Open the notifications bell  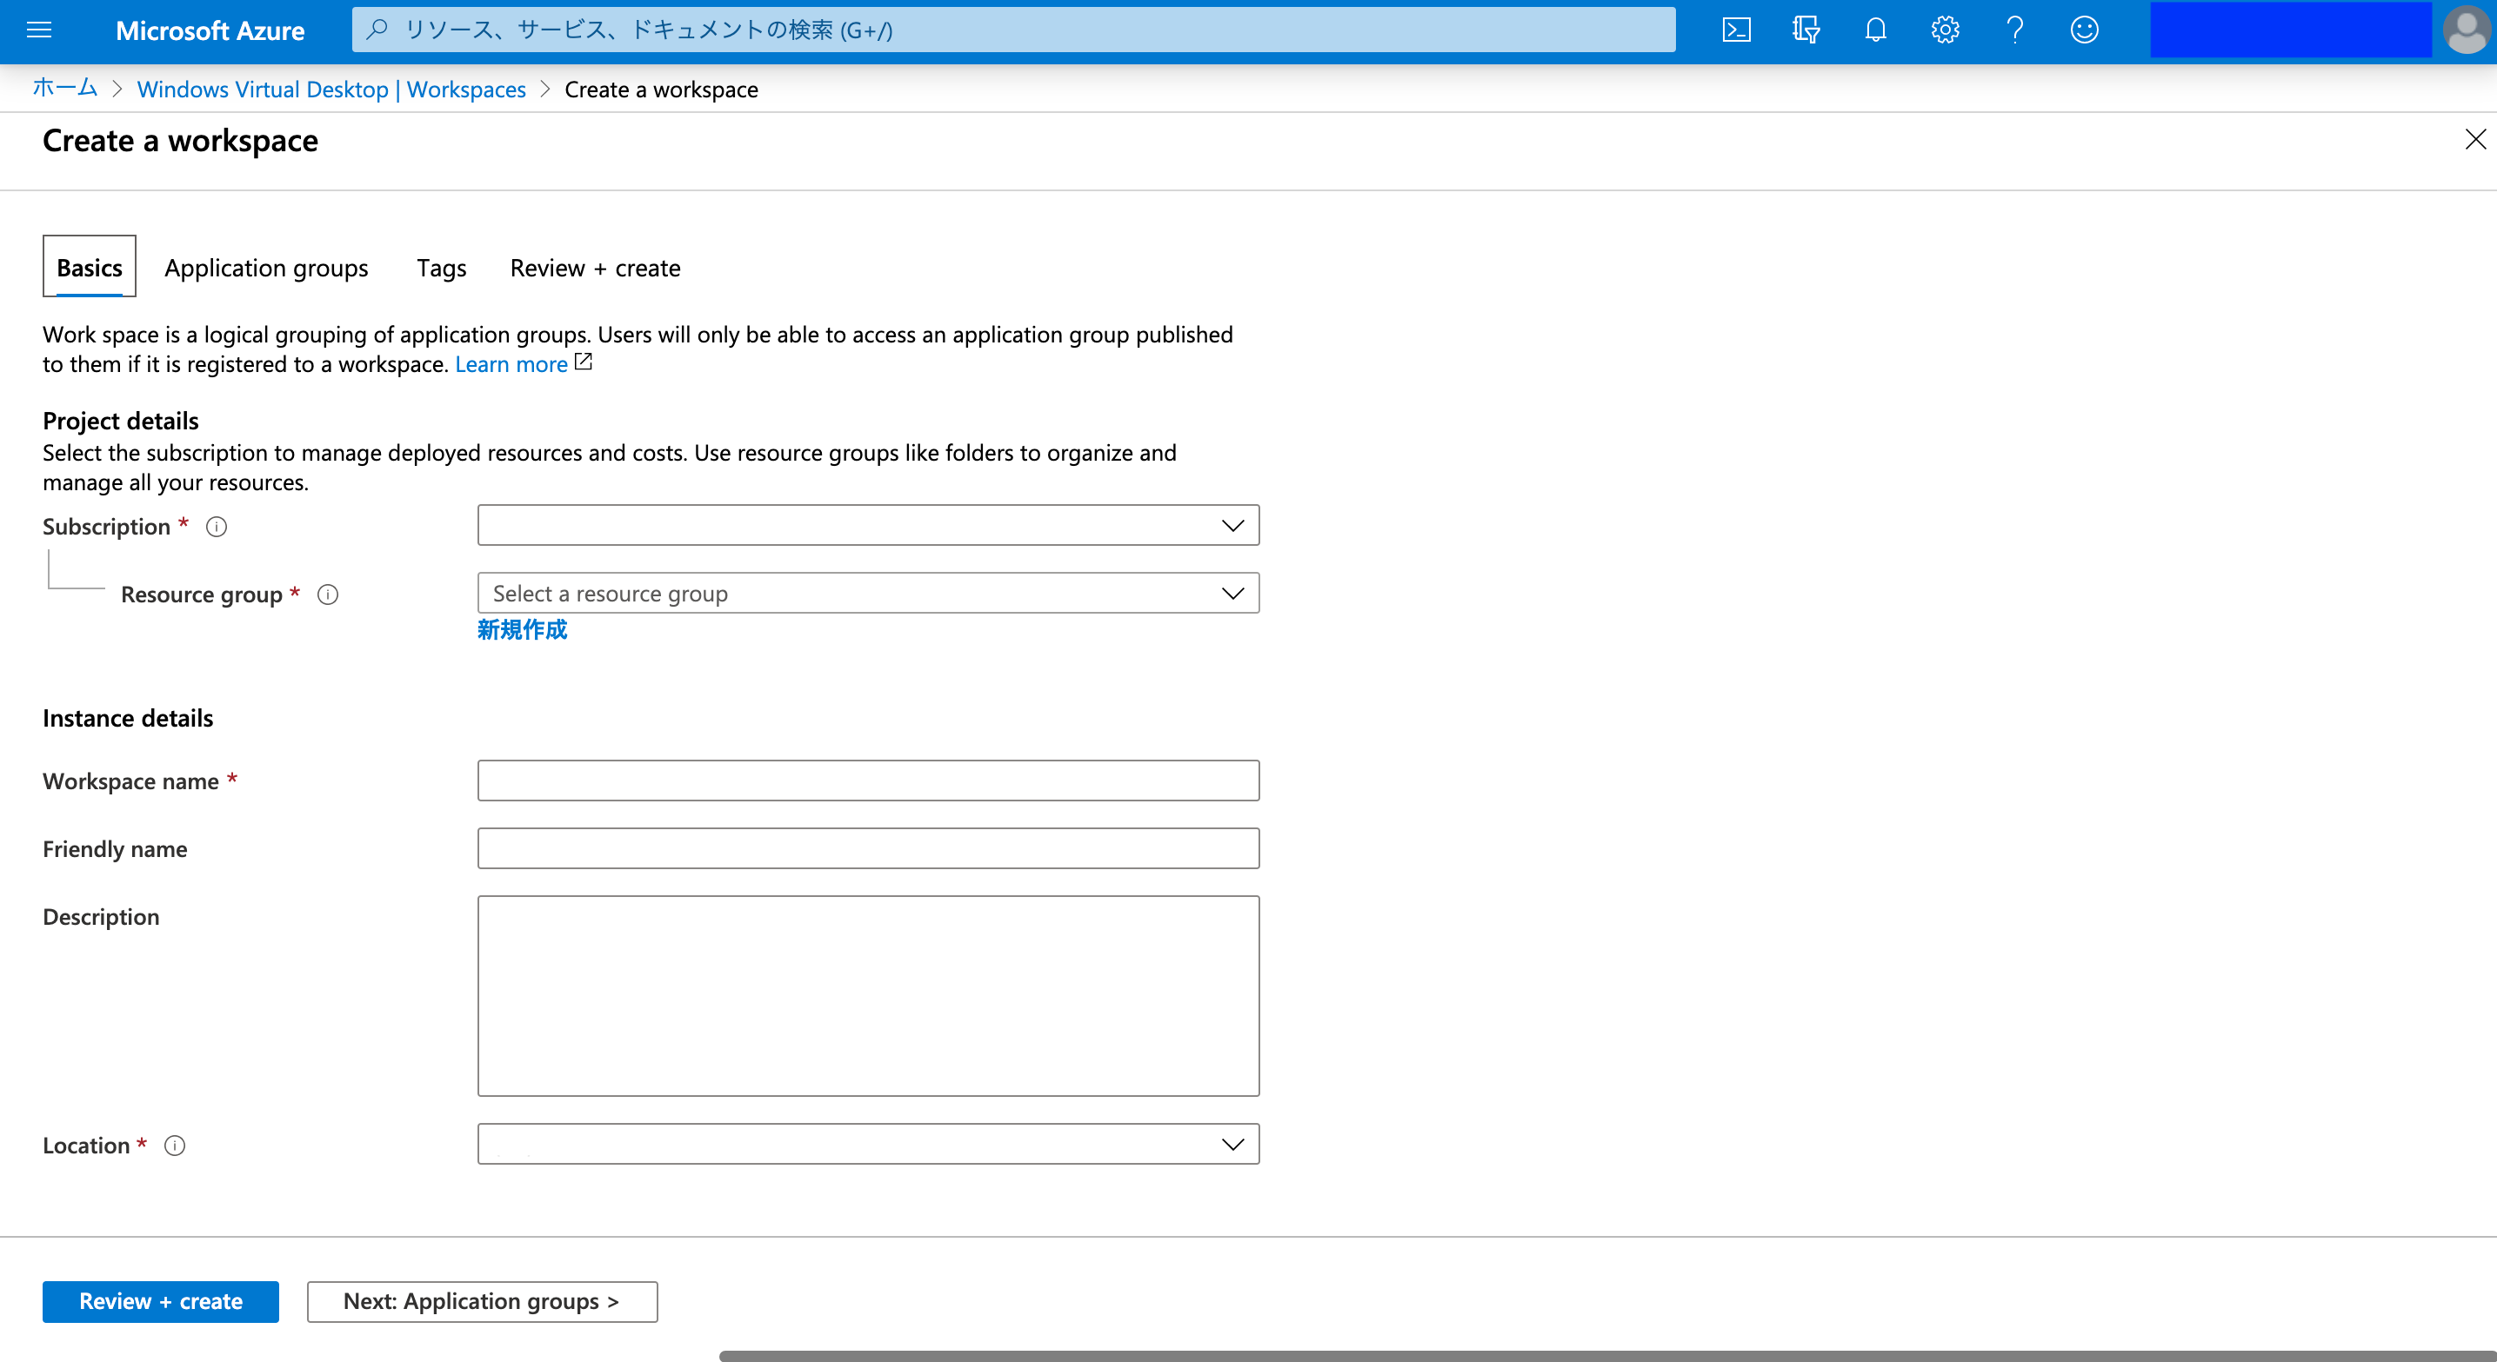point(1876,30)
